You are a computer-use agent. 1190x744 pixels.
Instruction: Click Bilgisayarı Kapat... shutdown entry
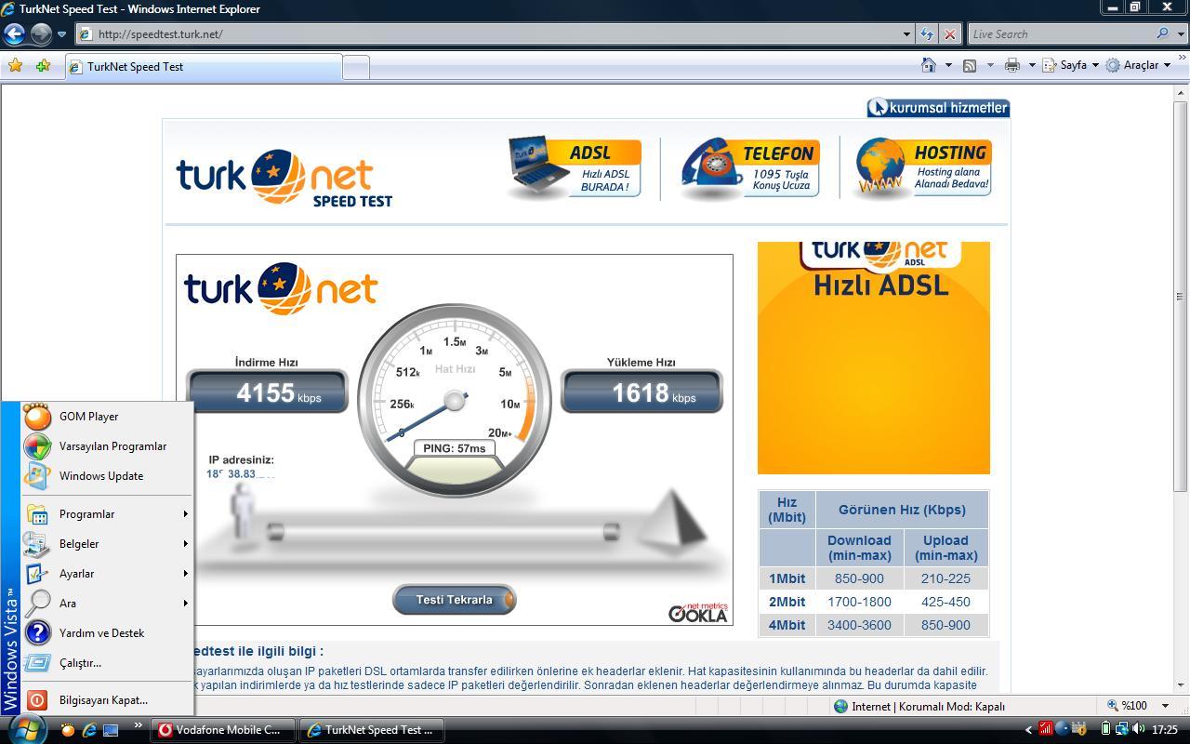click(x=108, y=700)
